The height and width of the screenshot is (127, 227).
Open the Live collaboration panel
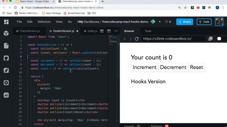[x=6, y=95]
